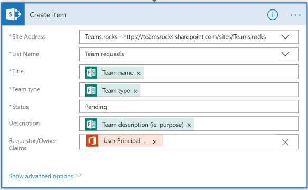This screenshot has width=308, height=190.
Task: Remove the Team type token
Action: [135, 91]
